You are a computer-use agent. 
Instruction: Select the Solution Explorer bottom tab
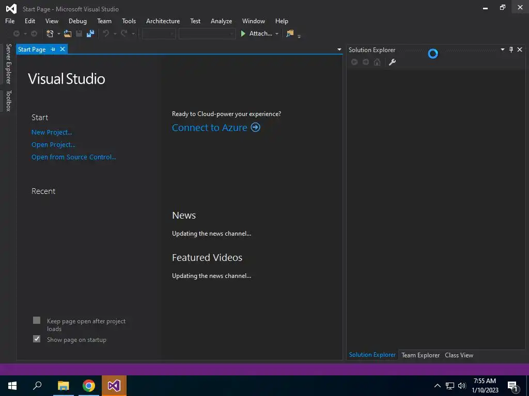tap(372, 355)
